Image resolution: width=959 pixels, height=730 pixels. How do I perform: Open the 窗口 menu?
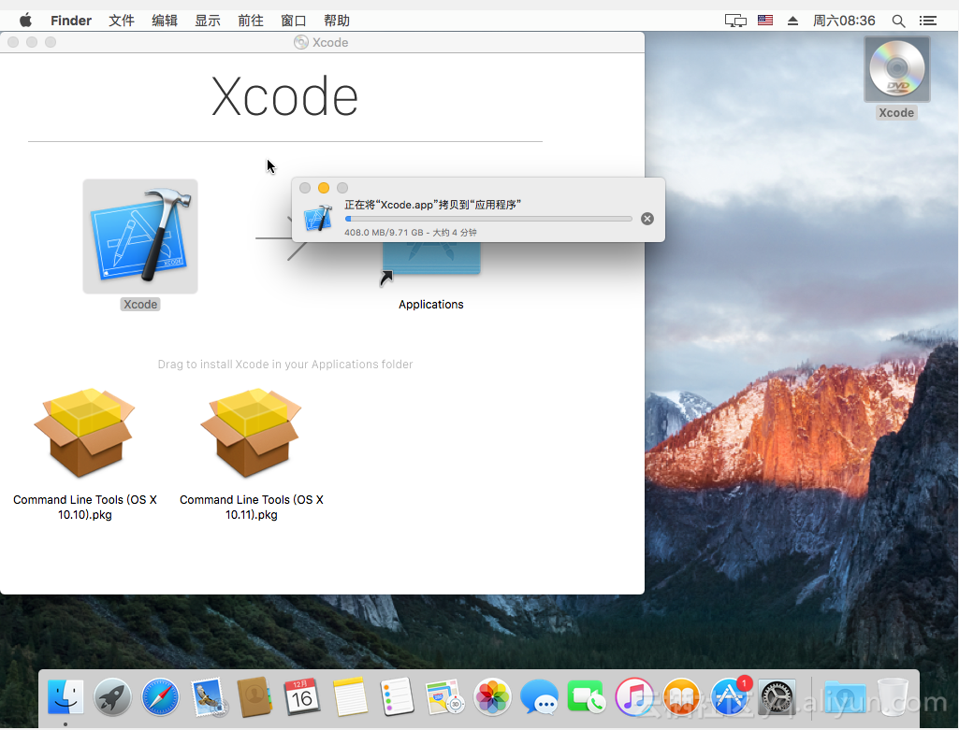tap(294, 21)
